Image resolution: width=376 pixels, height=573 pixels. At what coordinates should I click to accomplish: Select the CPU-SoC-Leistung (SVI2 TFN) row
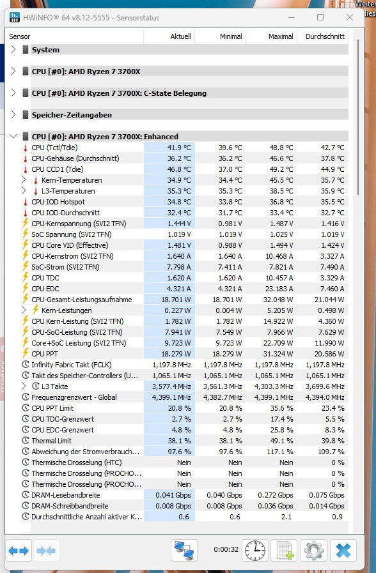(184, 332)
